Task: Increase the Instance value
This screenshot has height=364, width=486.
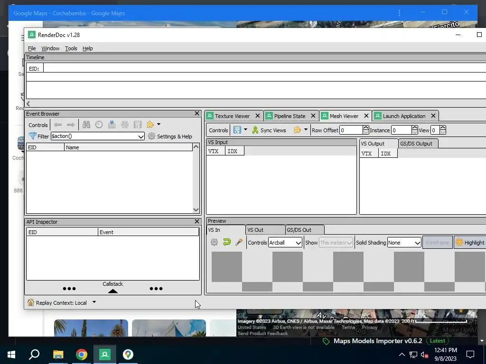Action: tap(415, 128)
